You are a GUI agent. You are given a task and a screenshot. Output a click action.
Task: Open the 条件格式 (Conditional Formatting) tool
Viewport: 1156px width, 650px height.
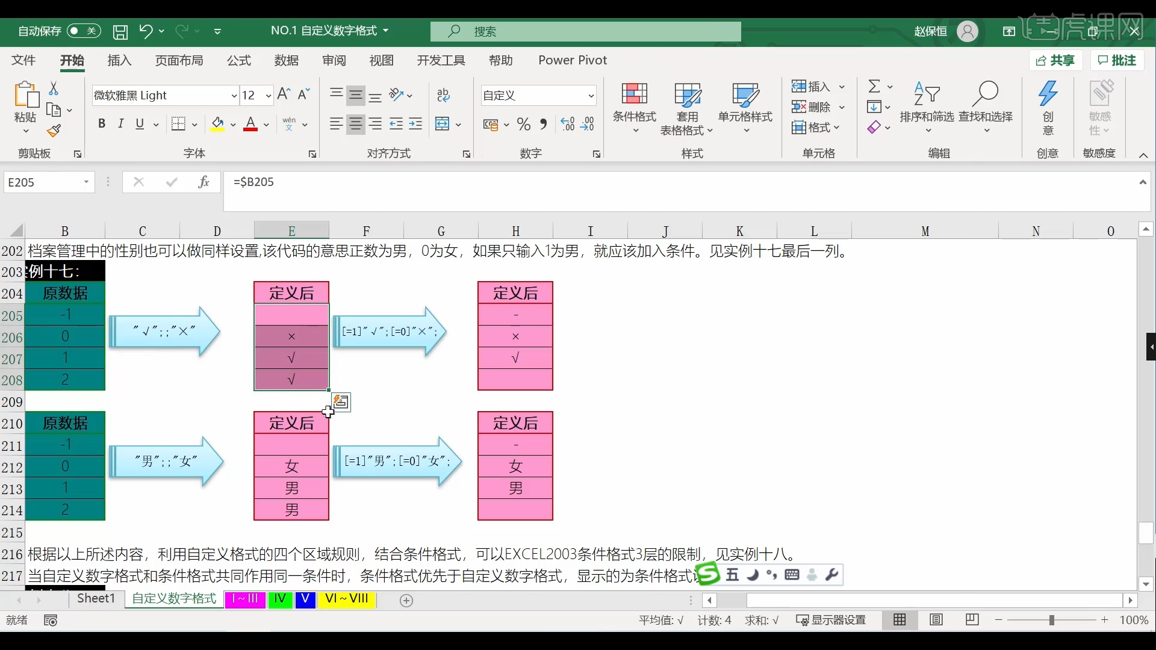(633, 107)
